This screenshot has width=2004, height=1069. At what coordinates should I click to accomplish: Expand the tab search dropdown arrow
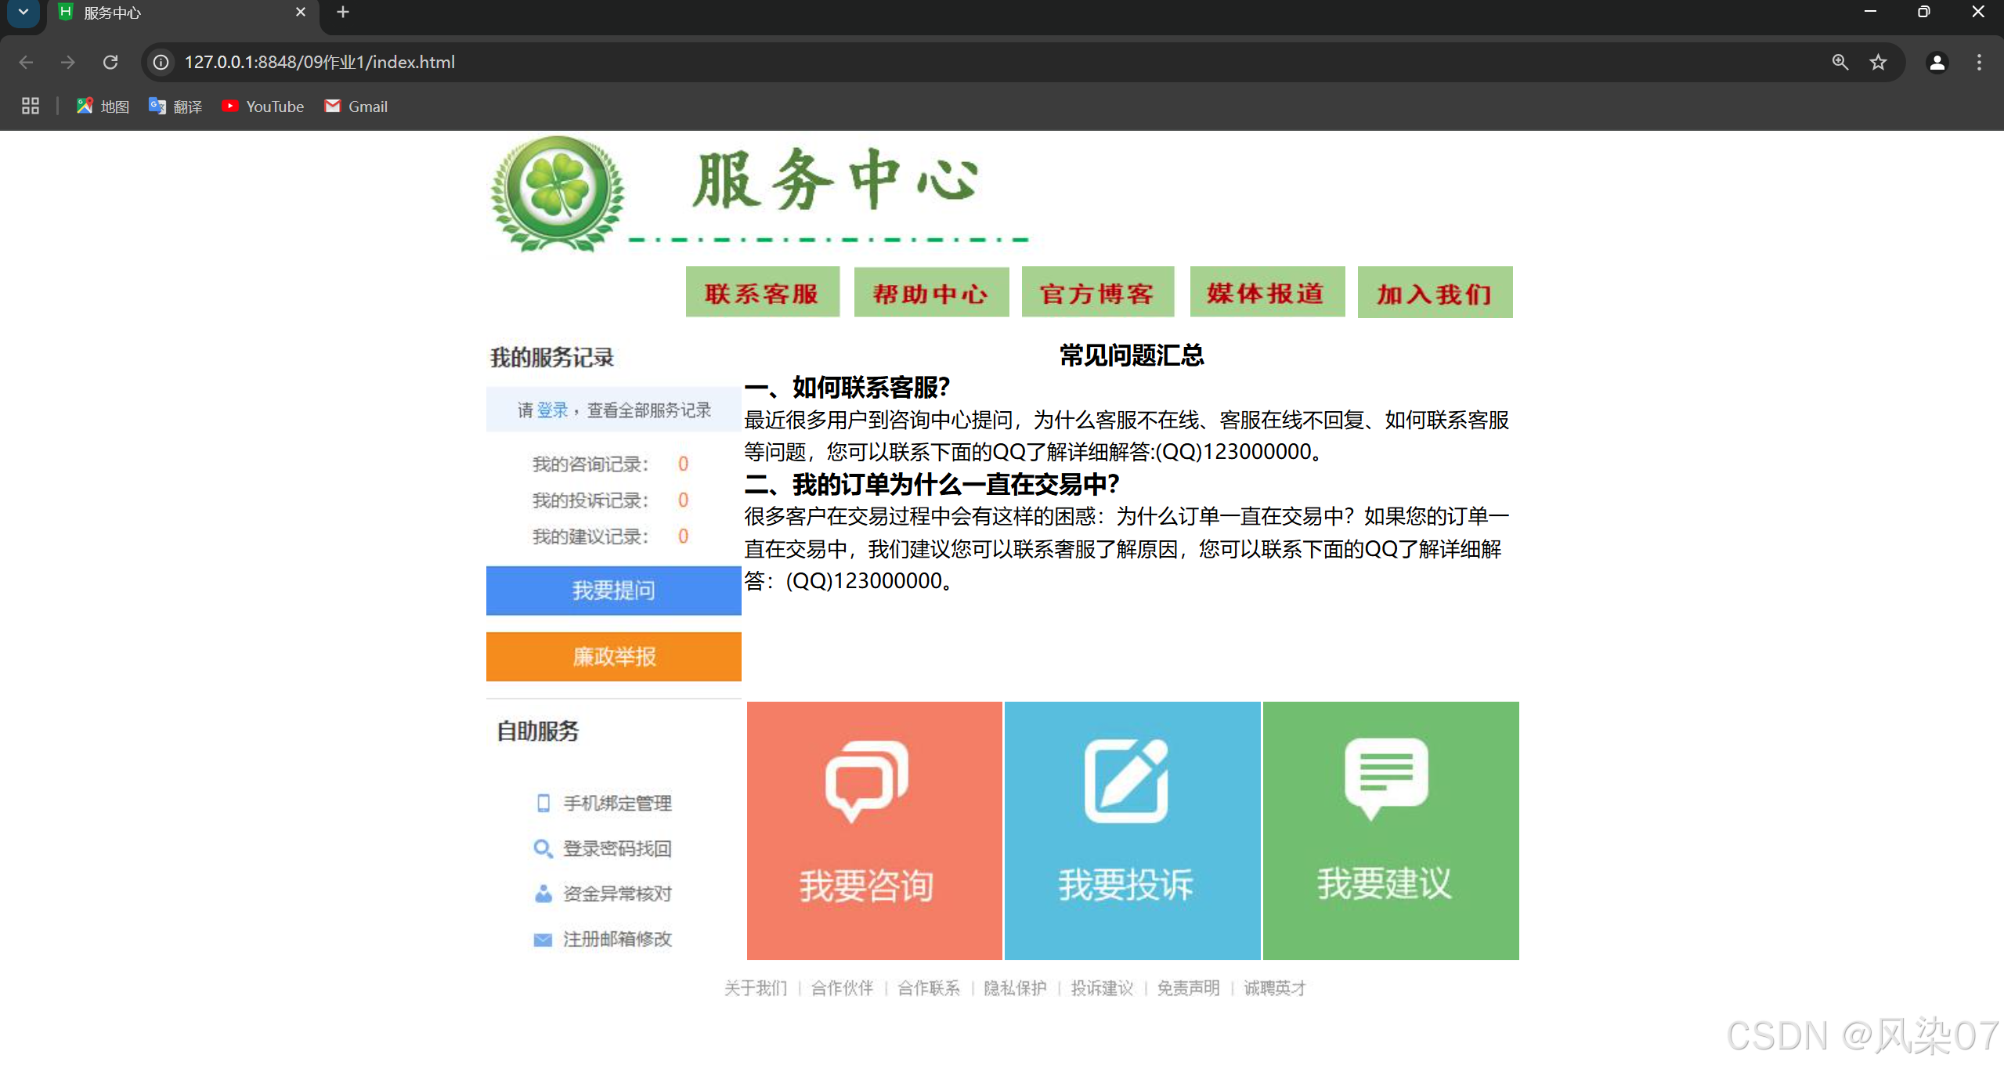(x=23, y=13)
